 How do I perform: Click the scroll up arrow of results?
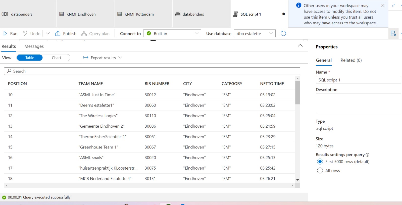pyautogui.click(x=297, y=78)
